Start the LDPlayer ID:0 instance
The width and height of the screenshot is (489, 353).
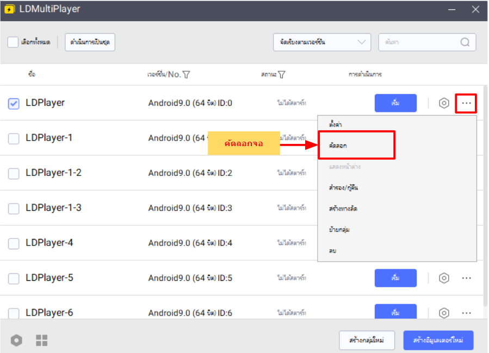395,103
